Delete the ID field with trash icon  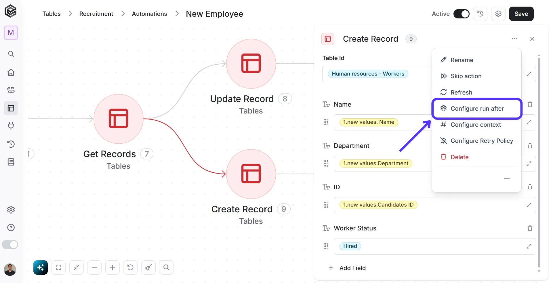click(x=530, y=187)
